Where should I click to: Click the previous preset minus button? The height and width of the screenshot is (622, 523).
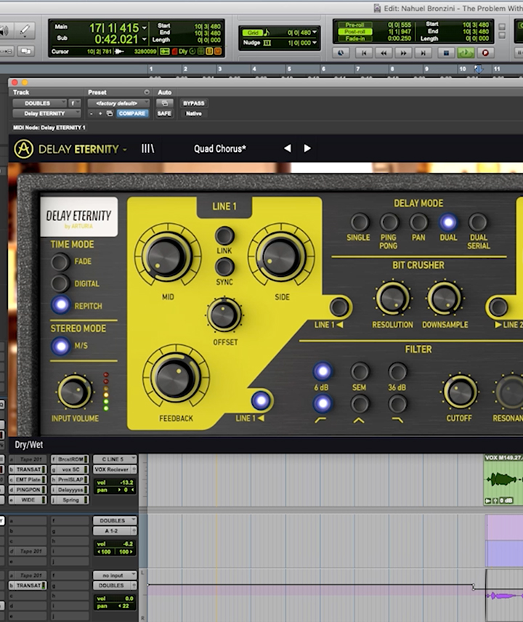(x=92, y=113)
